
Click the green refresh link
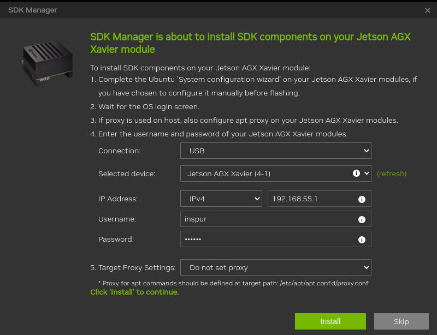click(x=392, y=174)
